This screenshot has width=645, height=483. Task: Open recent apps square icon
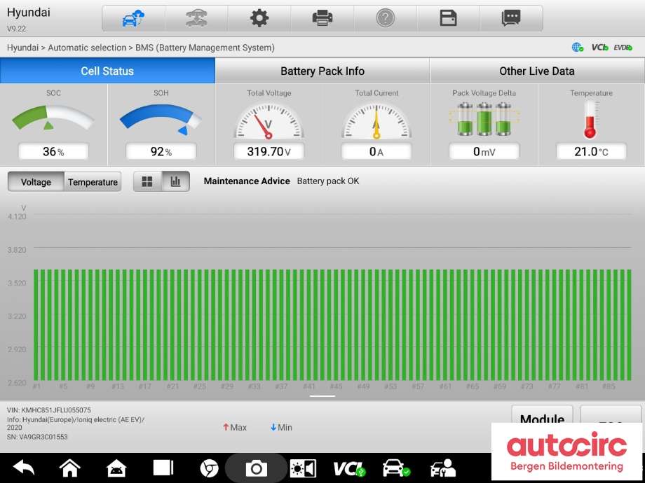(163, 468)
